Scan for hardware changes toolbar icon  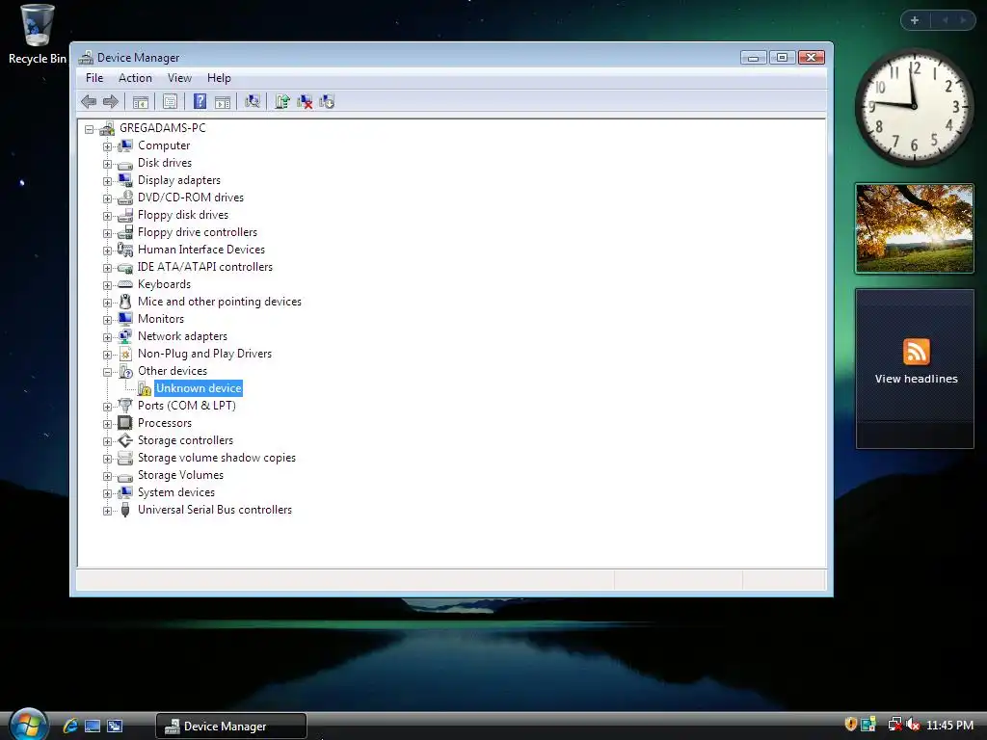(253, 101)
